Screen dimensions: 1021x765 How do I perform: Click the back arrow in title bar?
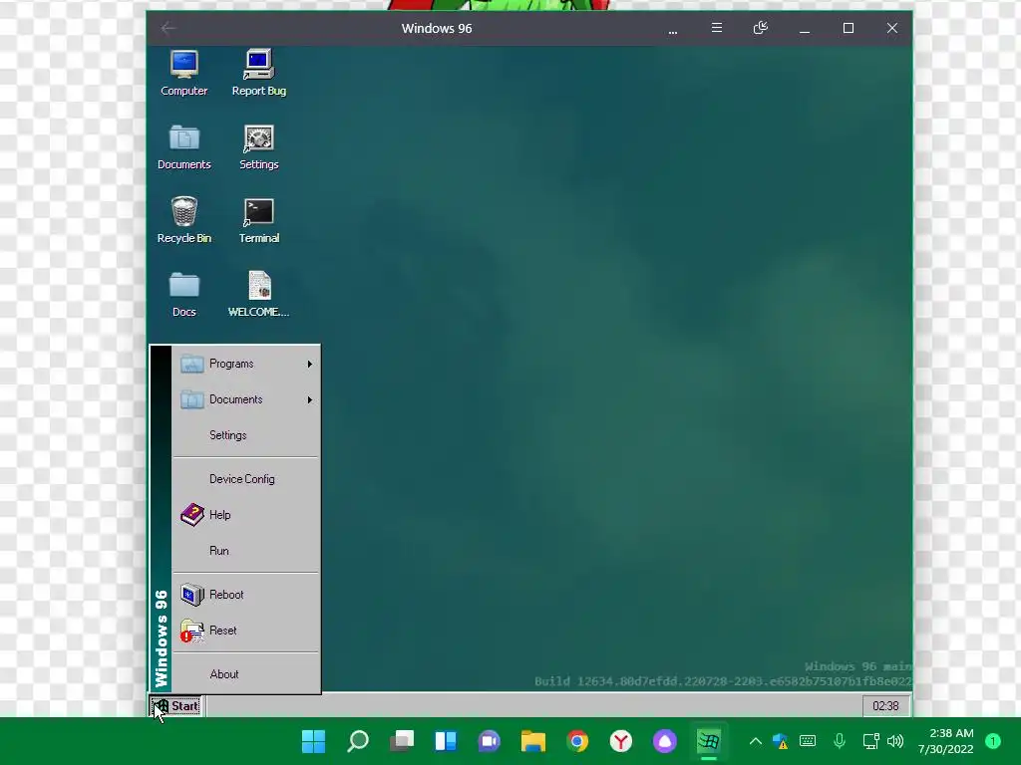[x=168, y=28]
